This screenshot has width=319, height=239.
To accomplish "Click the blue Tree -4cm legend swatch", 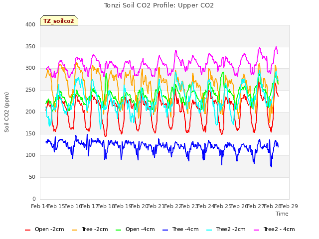I will 165,230.
